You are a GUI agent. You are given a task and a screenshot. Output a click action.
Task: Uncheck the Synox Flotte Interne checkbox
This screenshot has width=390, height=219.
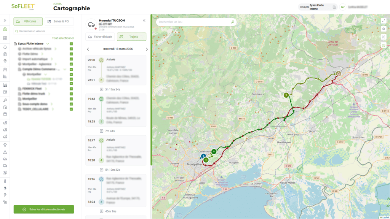(71, 44)
